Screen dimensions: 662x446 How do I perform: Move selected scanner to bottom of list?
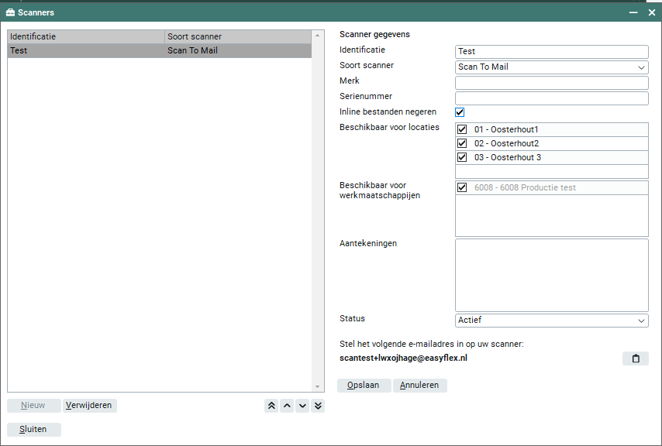tap(318, 406)
